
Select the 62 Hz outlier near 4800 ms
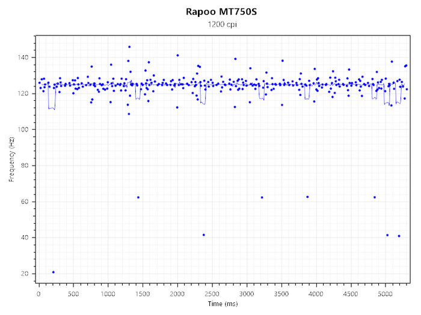click(375, 197)
